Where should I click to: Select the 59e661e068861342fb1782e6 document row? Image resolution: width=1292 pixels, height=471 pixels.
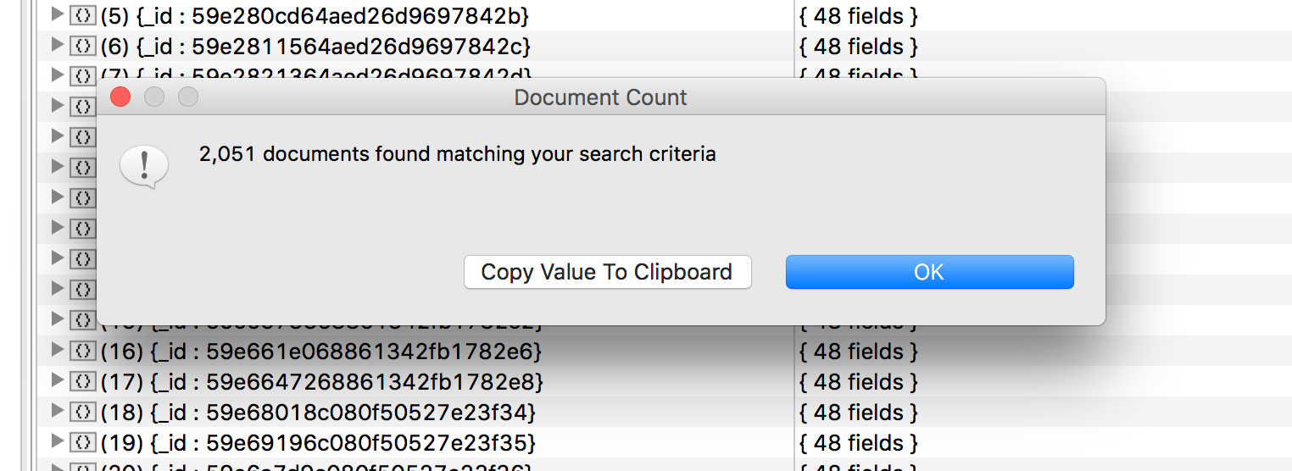(x=415, y=351)
